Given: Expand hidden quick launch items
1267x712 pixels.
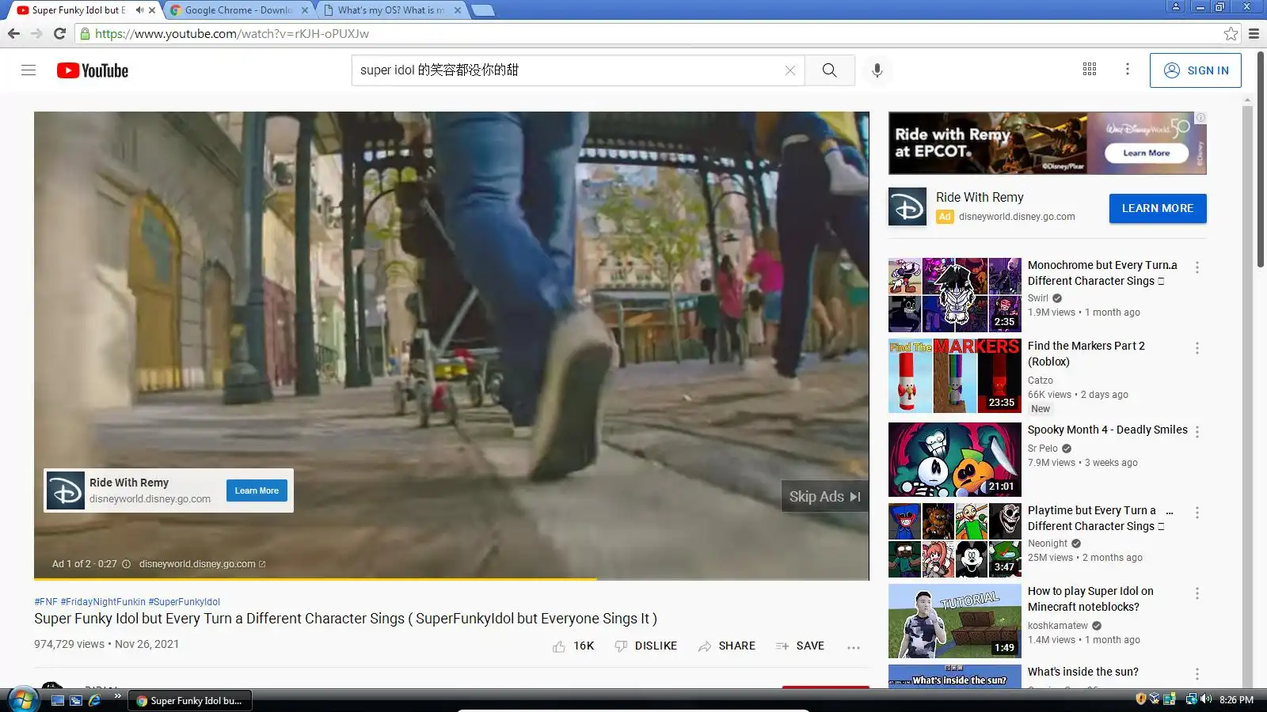Looking at the screenshot, I should pos(117,696).
